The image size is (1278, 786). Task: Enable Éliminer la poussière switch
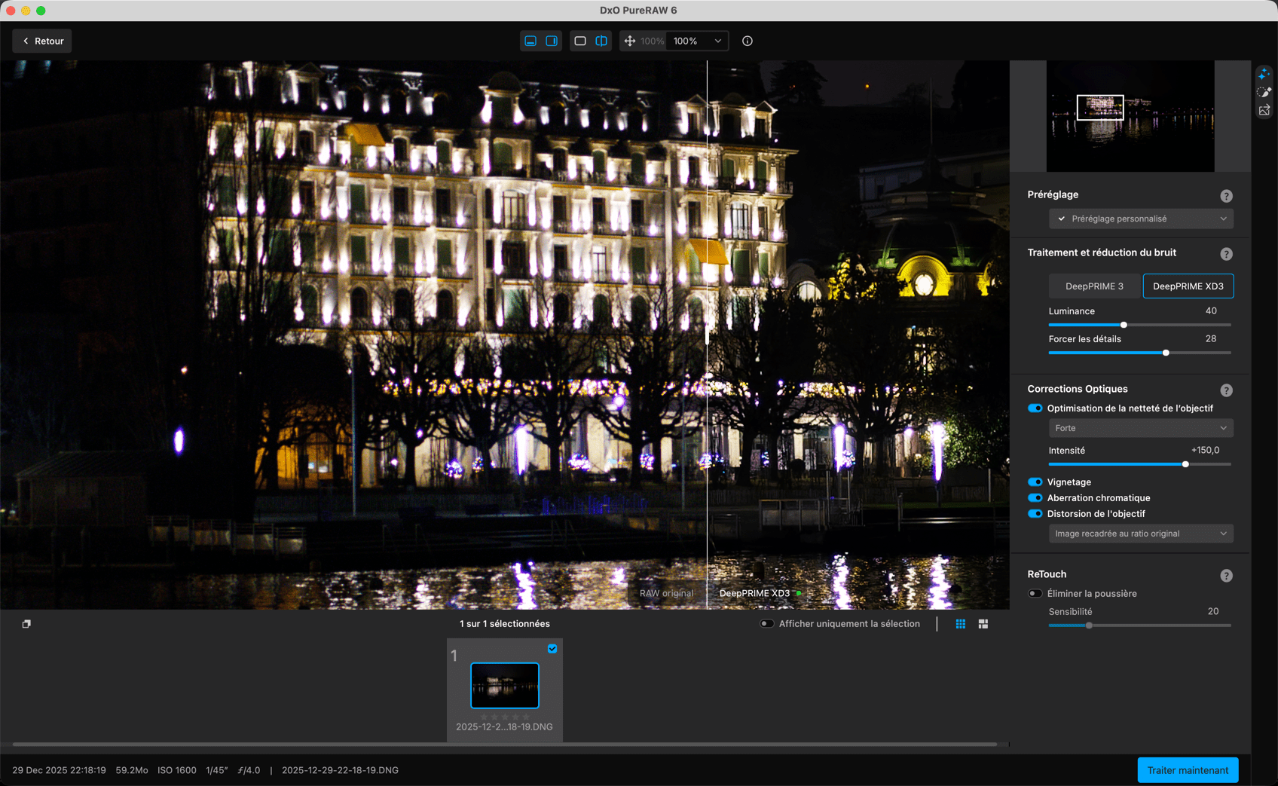[x=1035, y=594]
